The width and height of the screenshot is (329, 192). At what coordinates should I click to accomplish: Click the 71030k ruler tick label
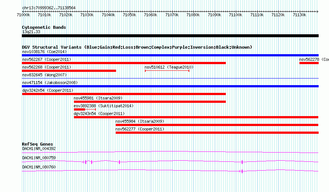(x=87, y=15)
